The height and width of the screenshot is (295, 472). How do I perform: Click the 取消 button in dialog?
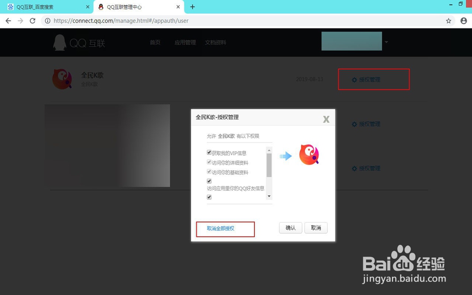(x=316, y=228)
